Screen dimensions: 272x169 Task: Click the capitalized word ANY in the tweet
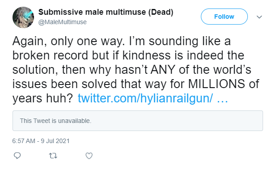click(163, 70)
